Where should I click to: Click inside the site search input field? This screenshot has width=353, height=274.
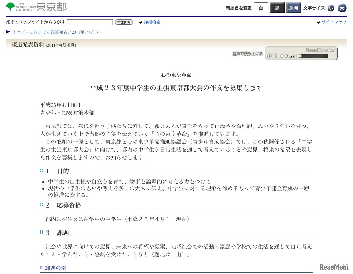tap(90, 22)
